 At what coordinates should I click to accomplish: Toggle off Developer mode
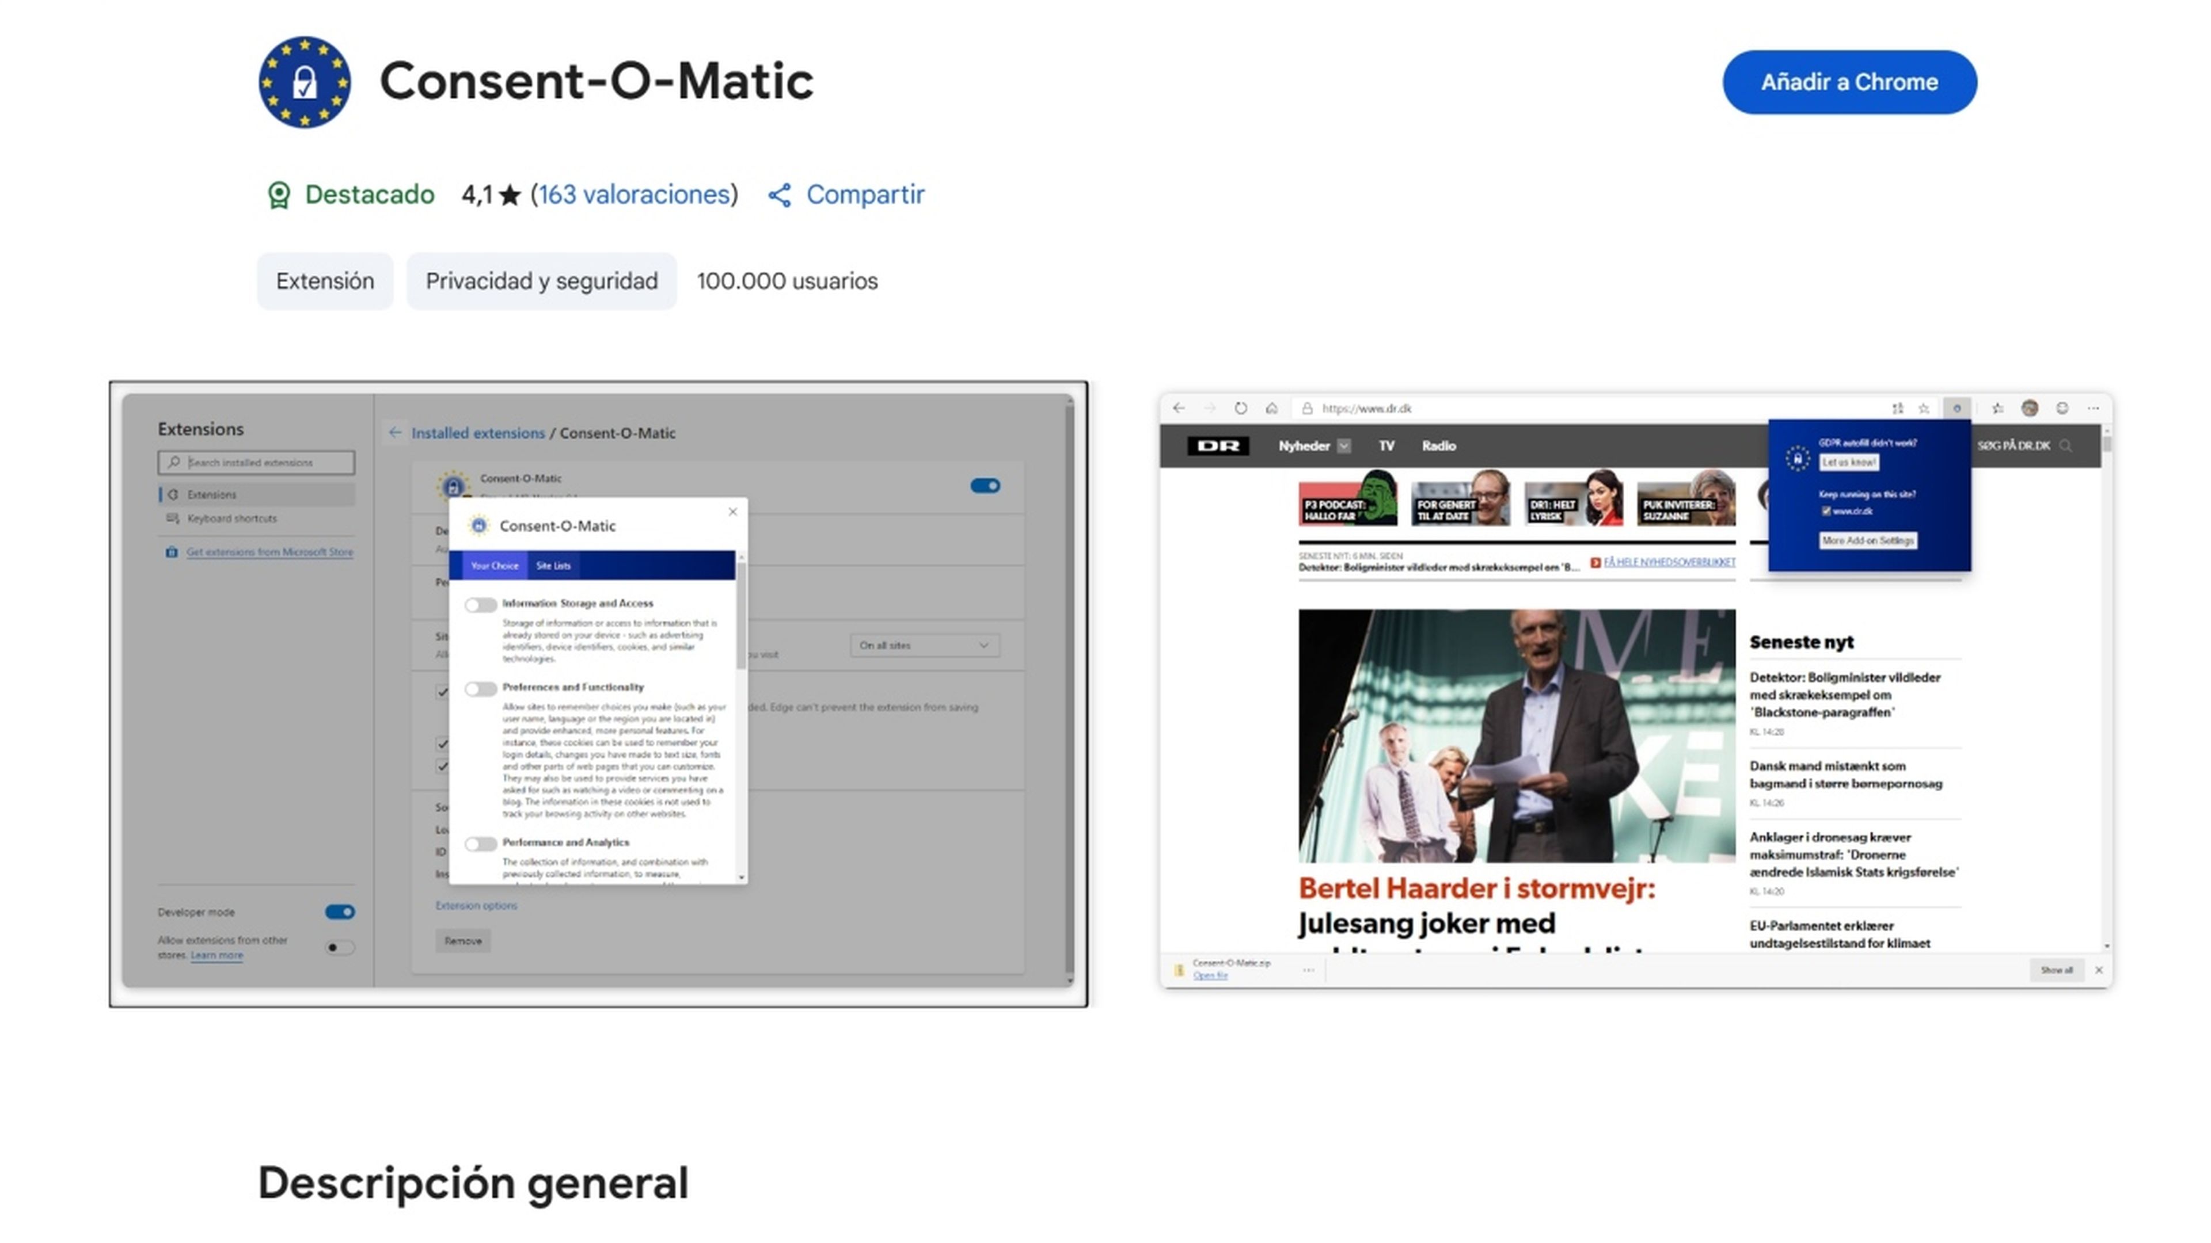339,911
